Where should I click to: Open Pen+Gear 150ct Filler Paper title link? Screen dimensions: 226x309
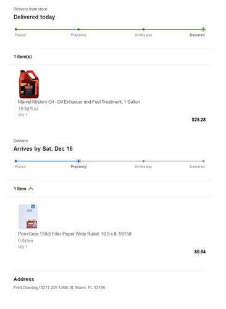coord(75,234)
